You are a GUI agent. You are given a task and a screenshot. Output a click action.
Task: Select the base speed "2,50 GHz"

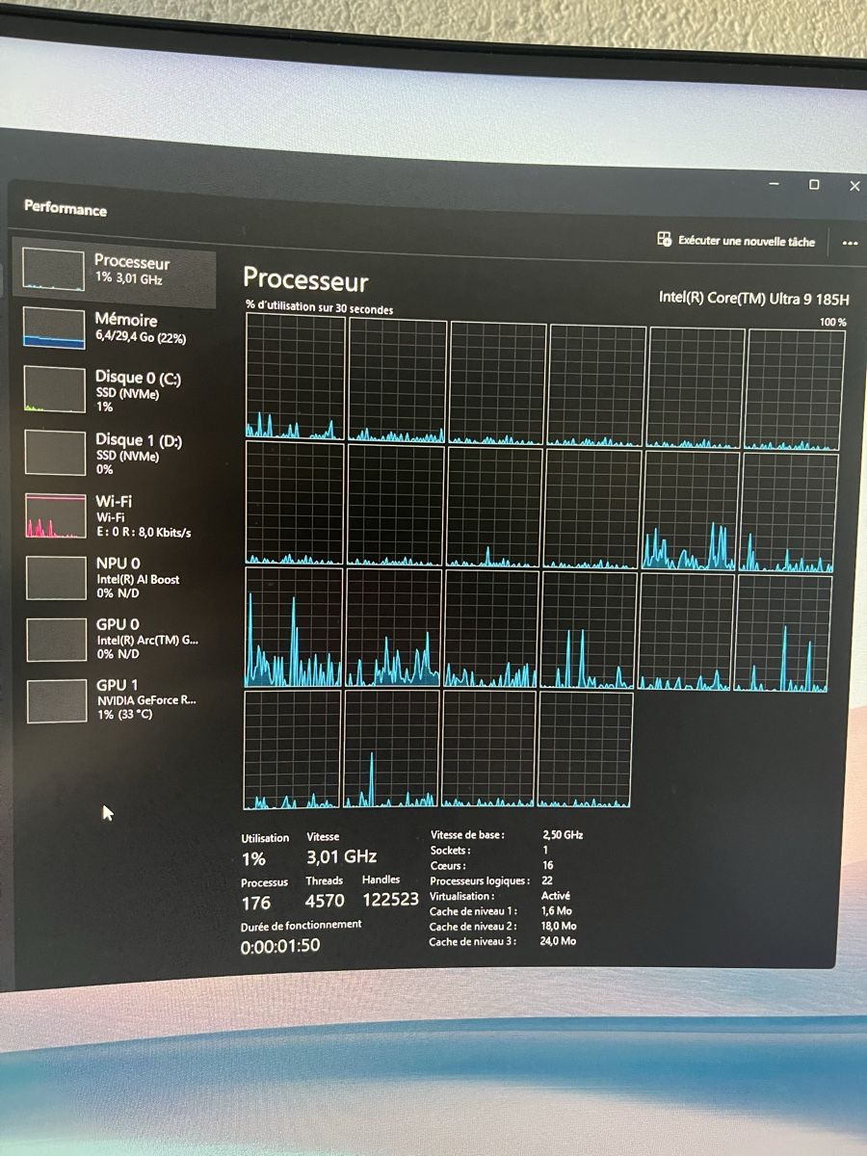pyautogui.click(x=563, y=835)
